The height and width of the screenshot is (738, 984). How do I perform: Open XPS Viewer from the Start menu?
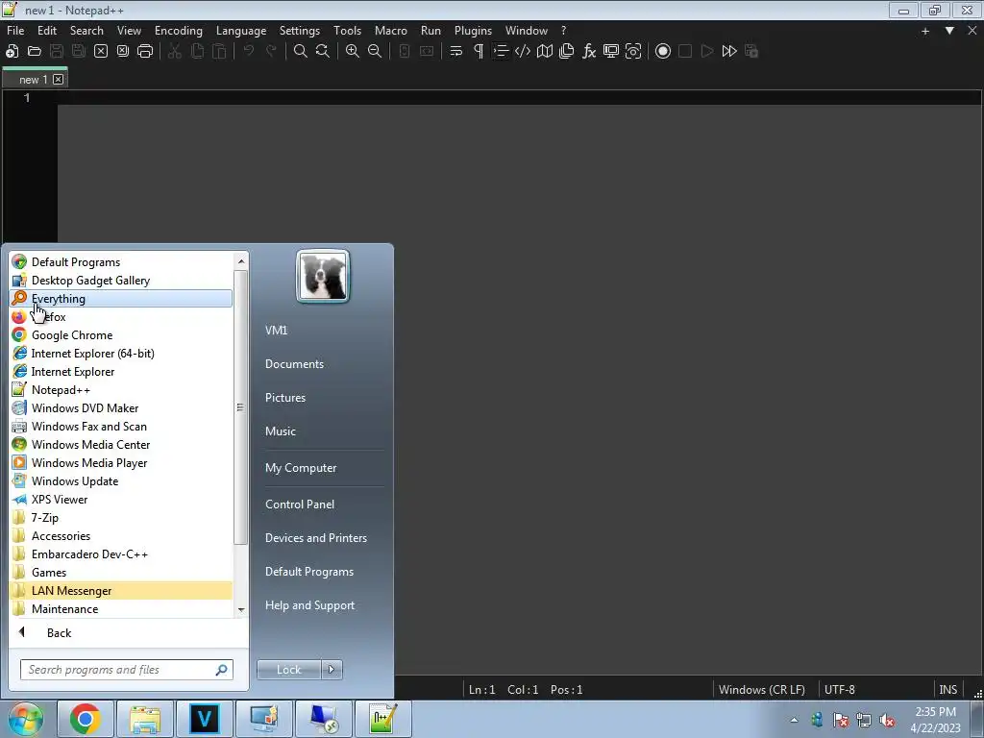pyautogui.click(x=121, y=500)
